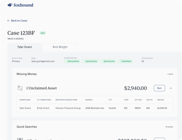Screen dimensions: 182x140
Task: Click the foxhound brand name
Action: pyautogui.click(x=24, y=5)
